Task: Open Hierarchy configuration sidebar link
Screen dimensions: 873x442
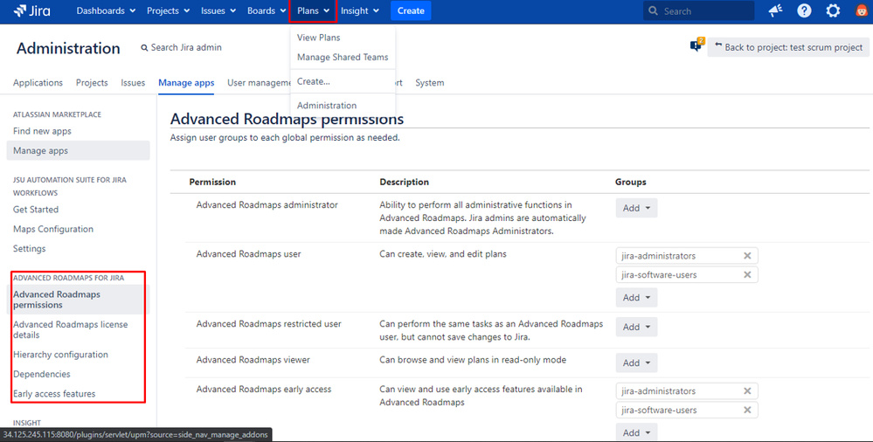Action: click(60, 355)
